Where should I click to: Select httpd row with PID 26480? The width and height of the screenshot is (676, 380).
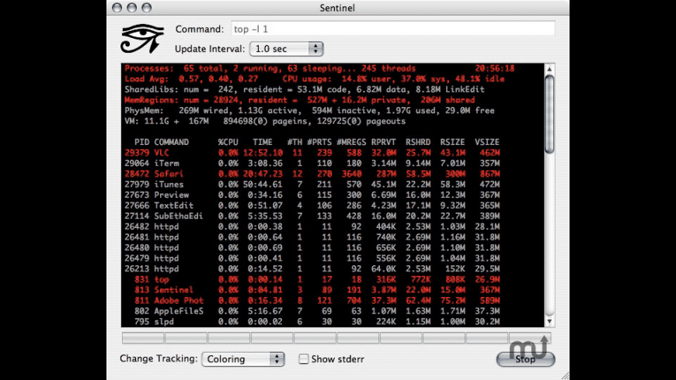click(312, 248)
